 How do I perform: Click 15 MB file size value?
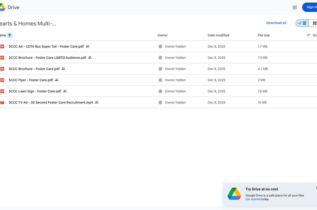click(x=262, y=103)
